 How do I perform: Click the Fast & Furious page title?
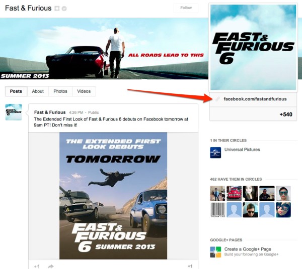pos(28,8)
